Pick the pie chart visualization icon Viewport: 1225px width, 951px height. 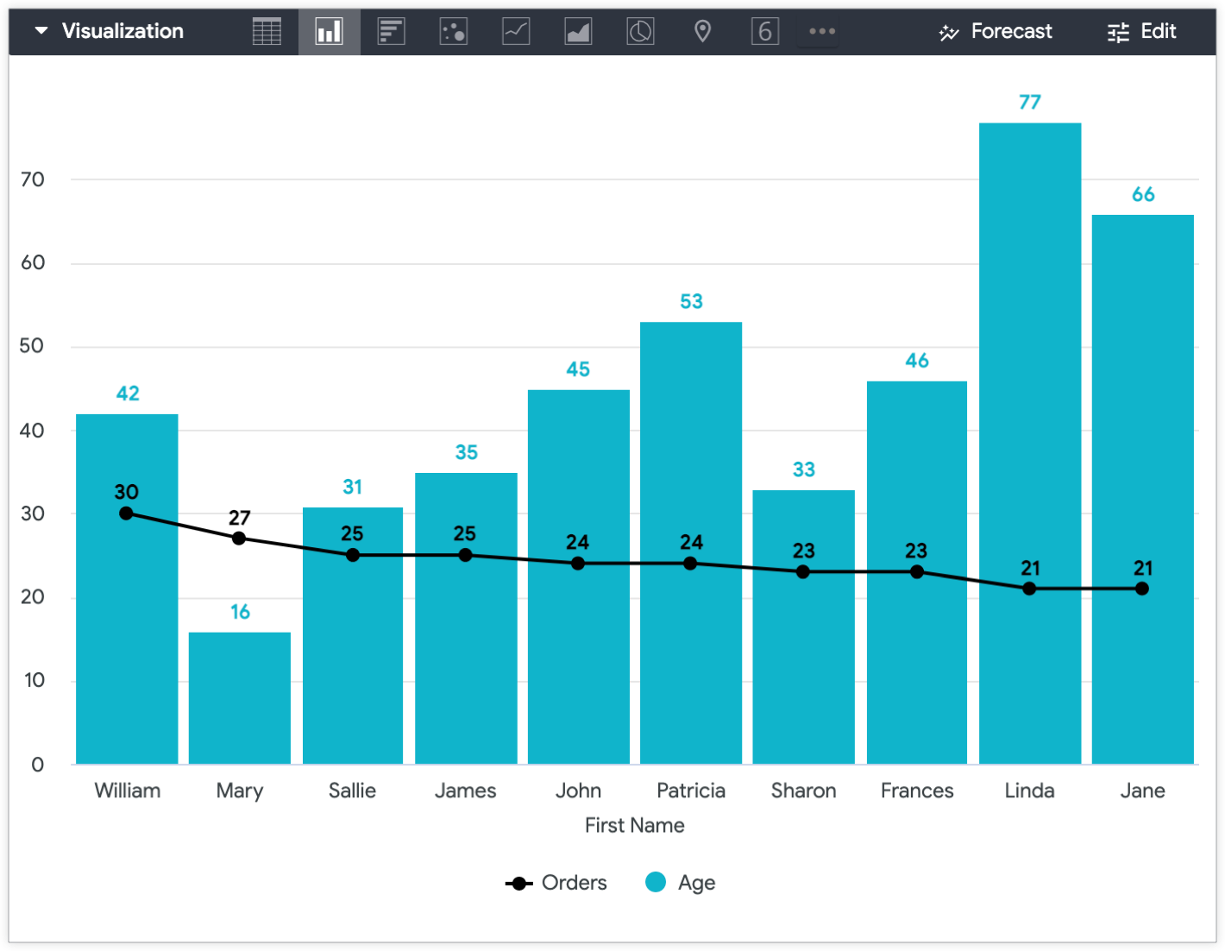pos(640,32)
